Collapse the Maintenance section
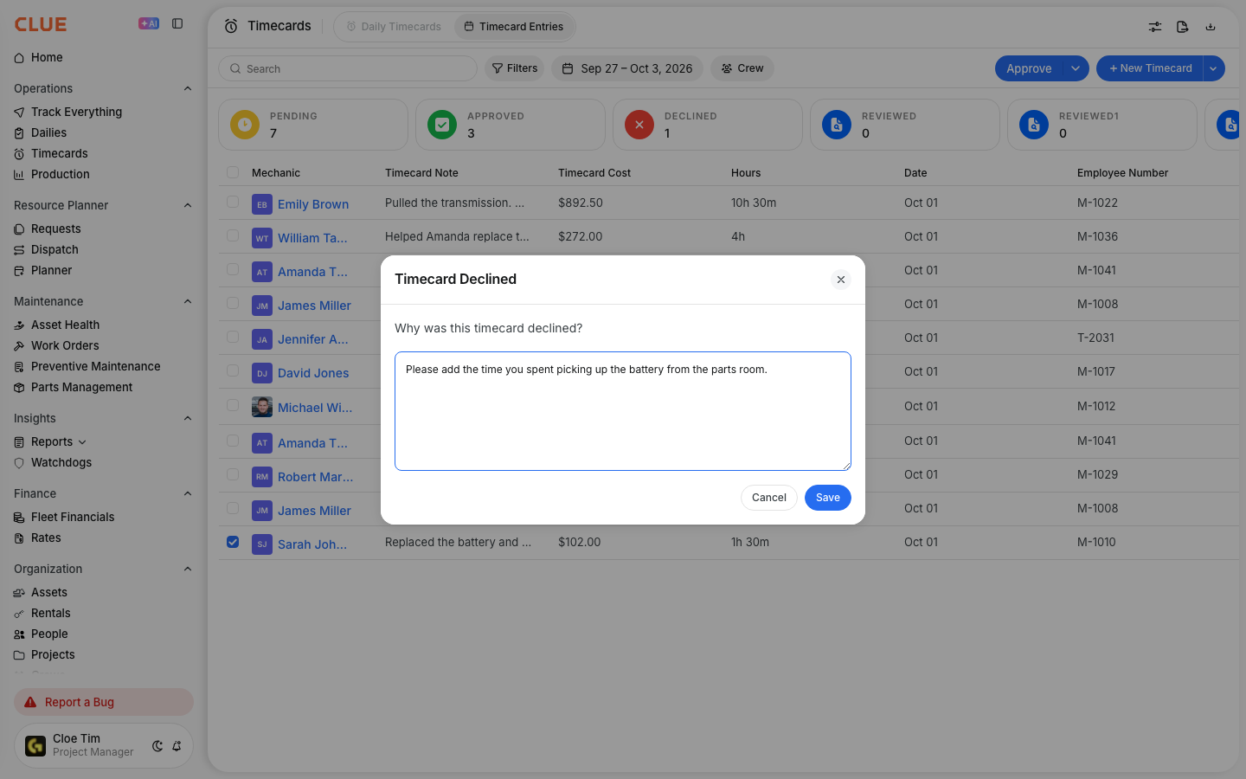1246x779 pixels. pyautogui.click(x=188, y=301)
